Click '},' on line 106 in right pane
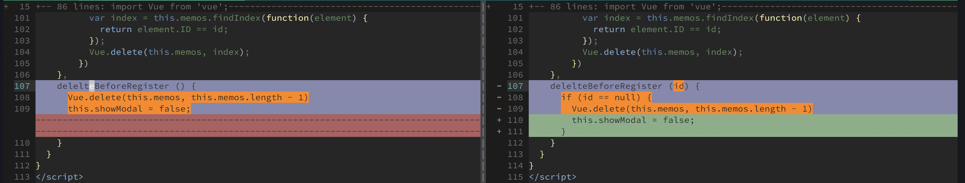The width and height of the screenshot is (965, 183). [x=555, y=75]
